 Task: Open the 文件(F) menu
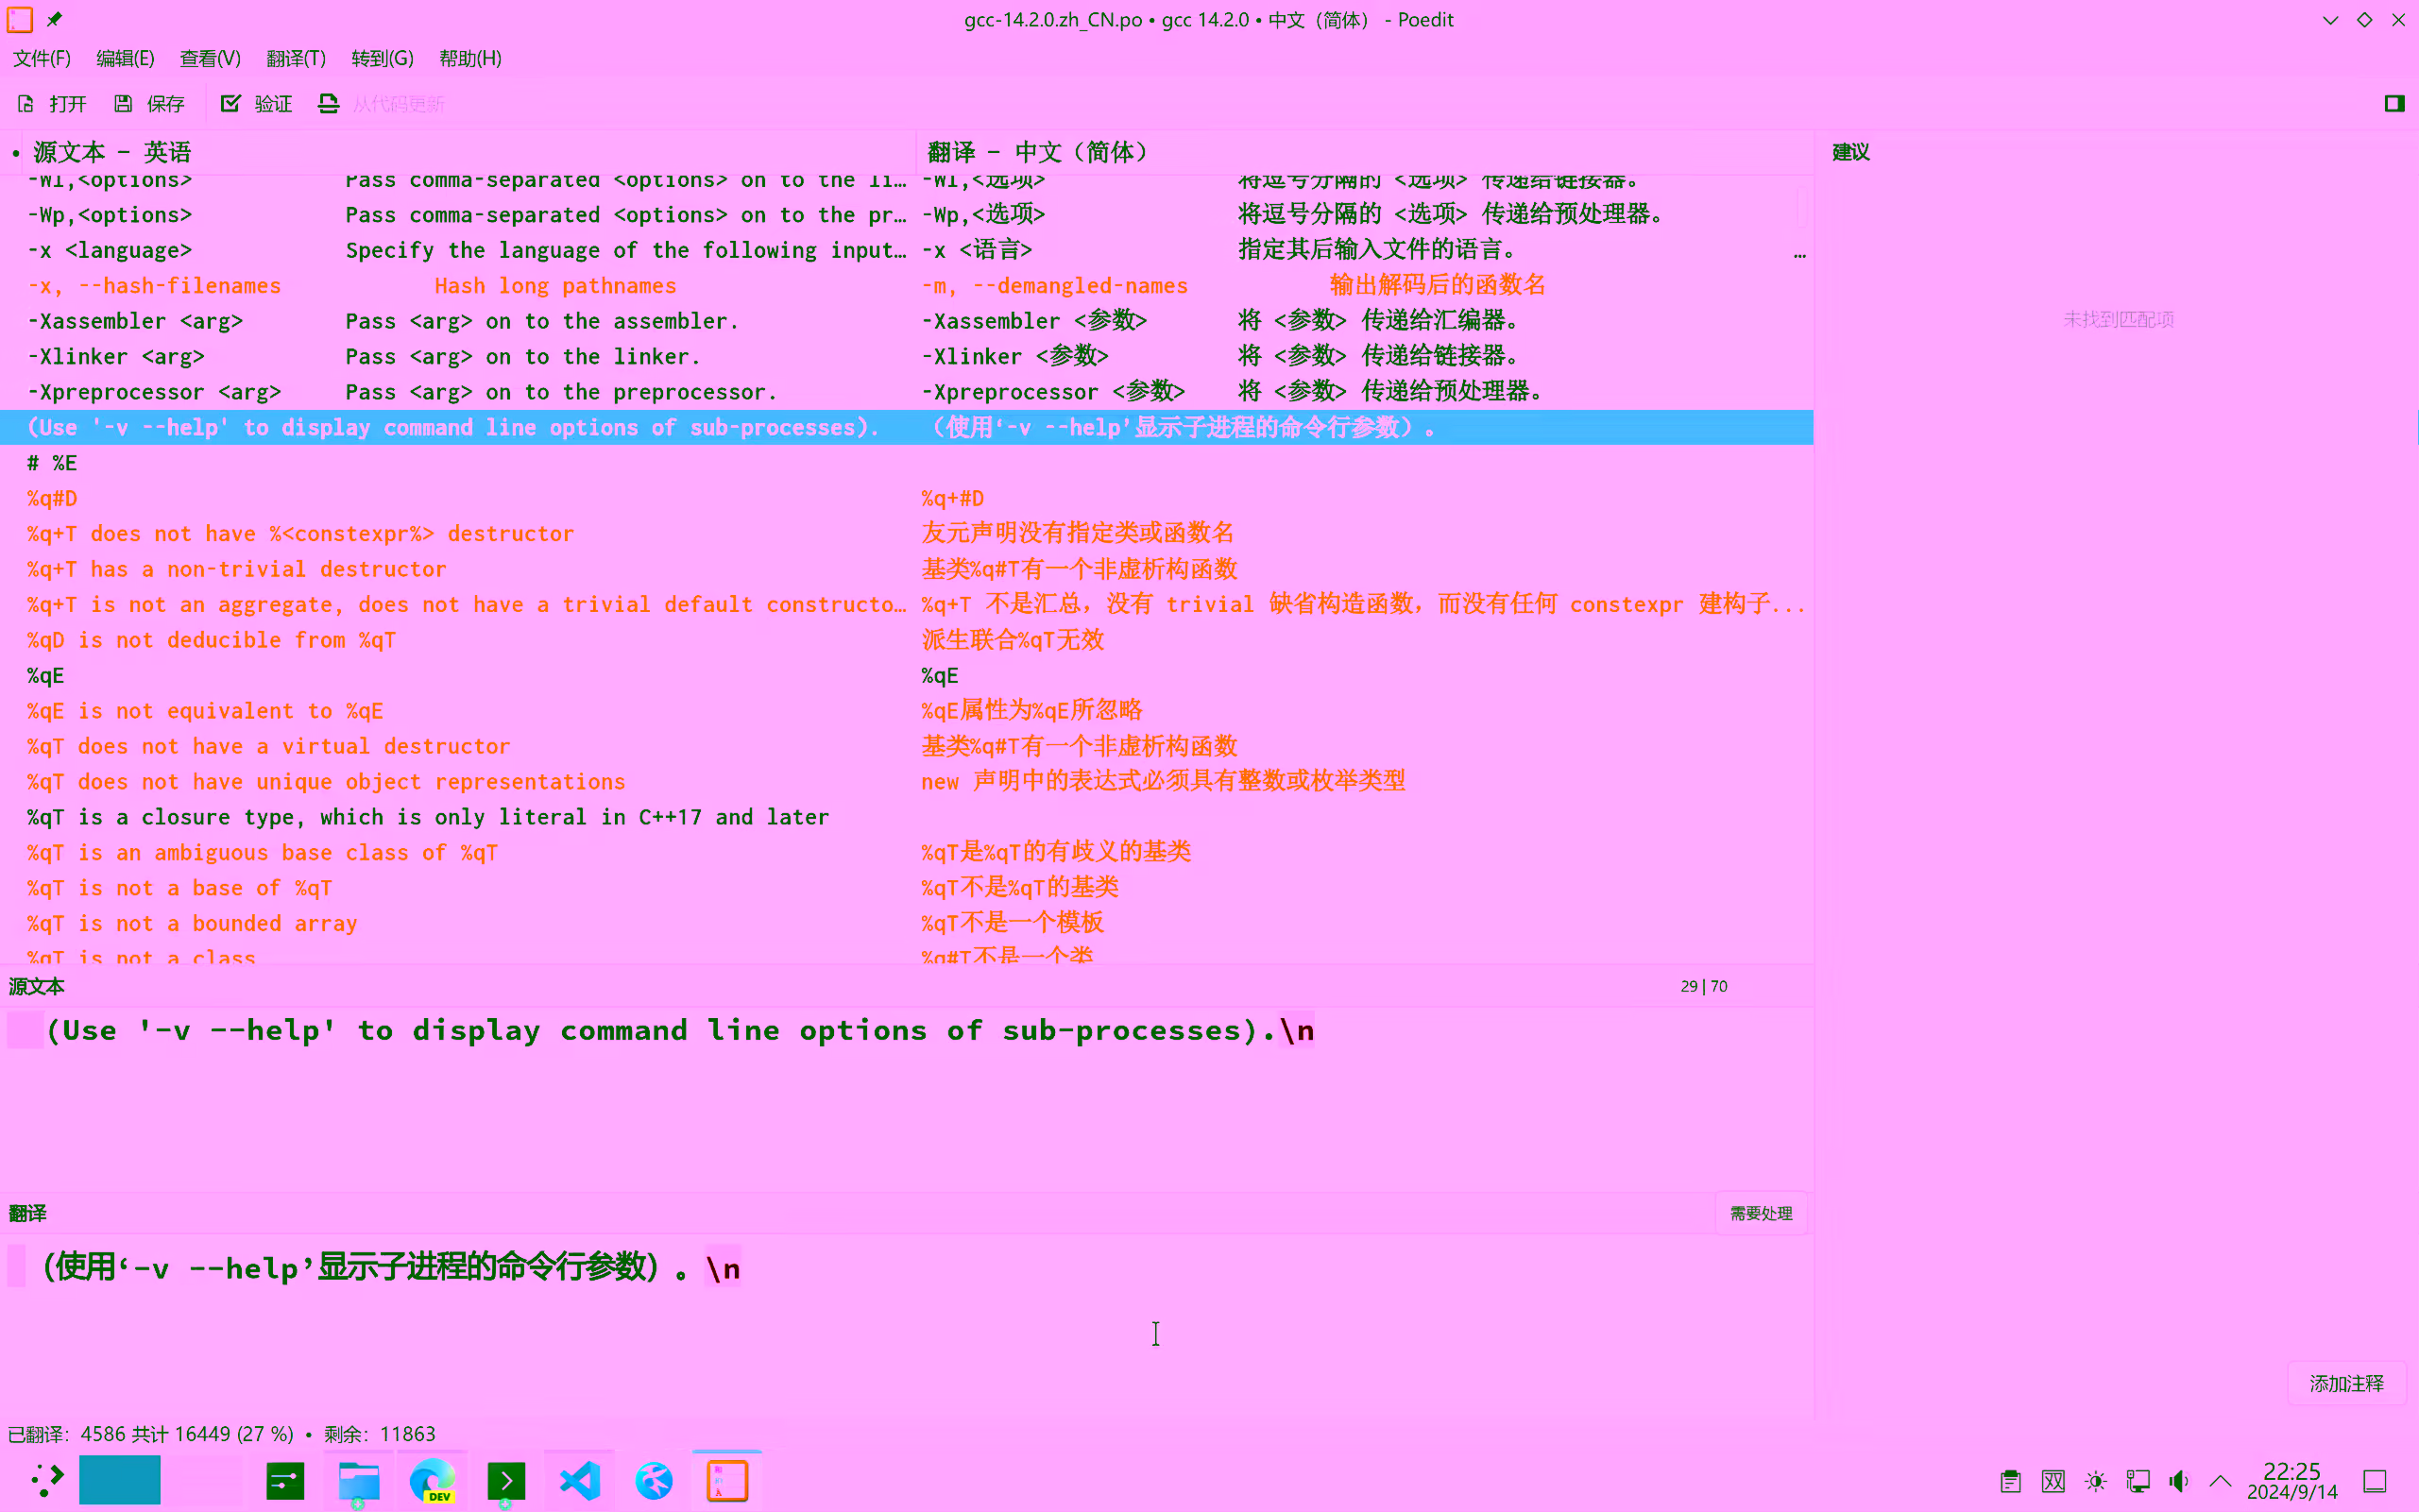(x=41, y=58)
